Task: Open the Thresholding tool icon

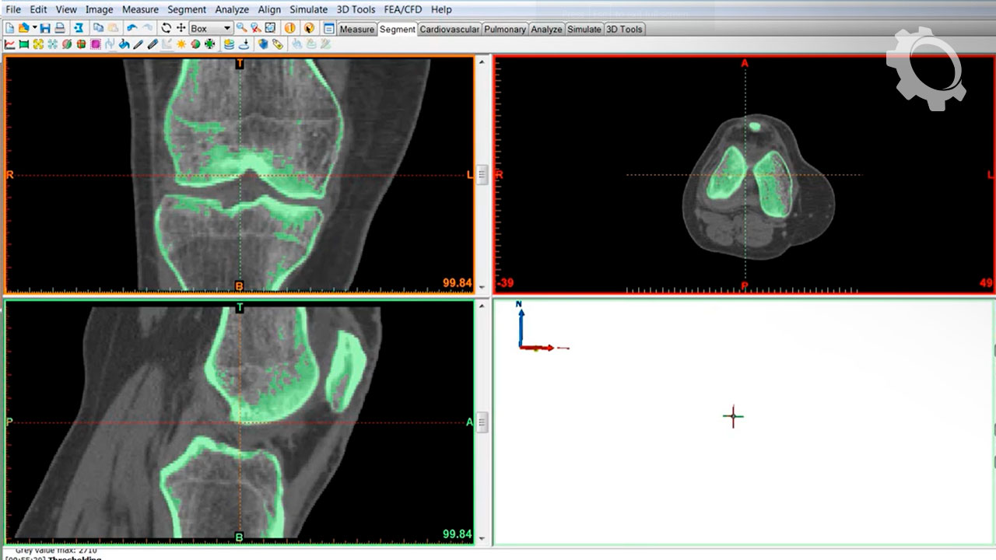Action: click(9, 44)
